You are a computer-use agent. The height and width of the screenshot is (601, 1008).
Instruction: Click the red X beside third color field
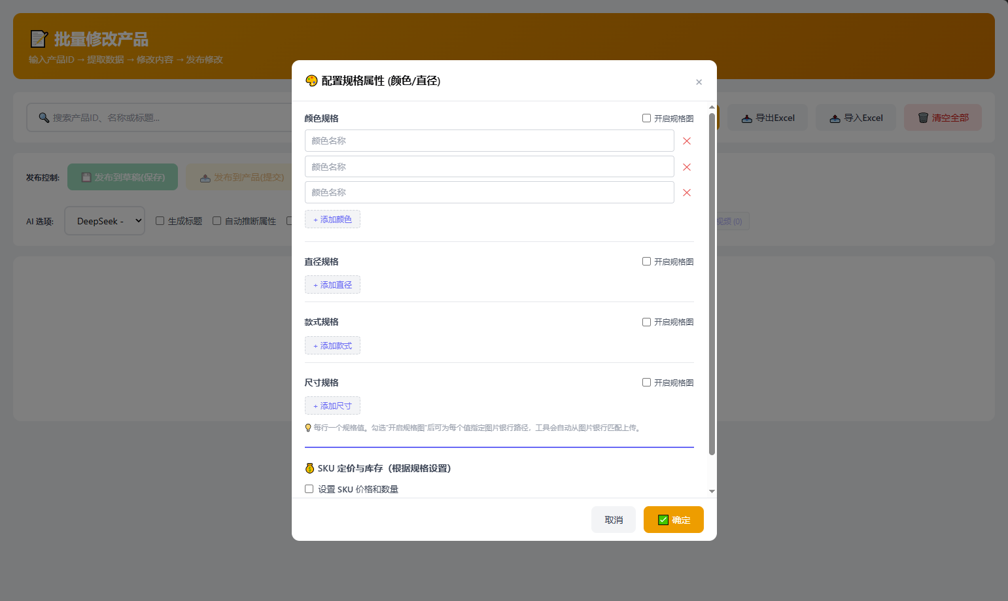(686, 193)
